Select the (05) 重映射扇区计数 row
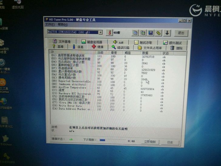The width and height of the screenshot is (221, 166). click(108, 66)
